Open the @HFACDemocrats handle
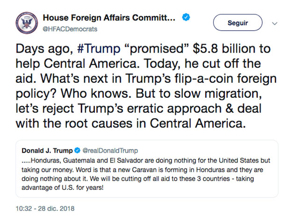Image resolution: width=293 pixels, height=216 pixels. coord(70,29)
